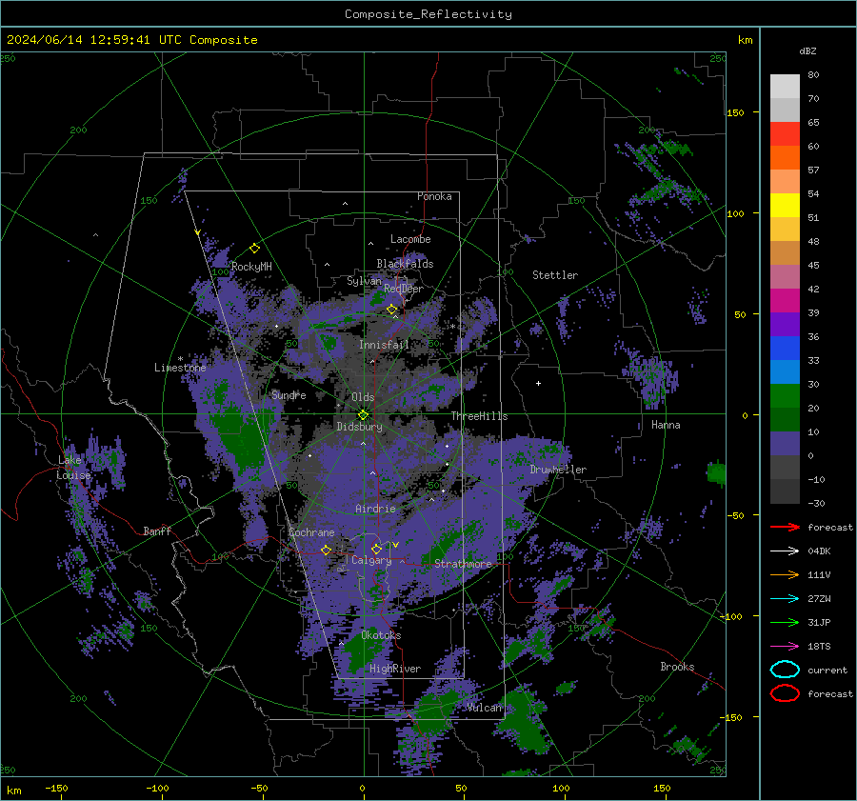857x801 pixels.
Task: Click the Didsbury label
Action: tap(359, 427)
